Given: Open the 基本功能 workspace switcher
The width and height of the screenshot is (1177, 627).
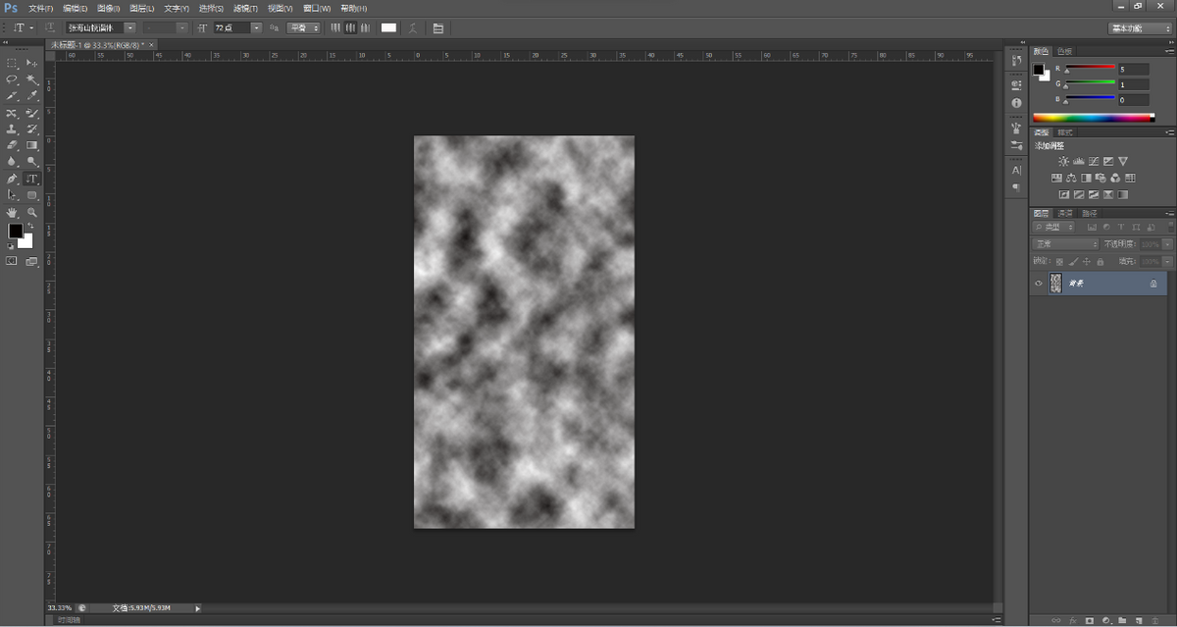Looking at the screenshot, I should pos(1139,28).
